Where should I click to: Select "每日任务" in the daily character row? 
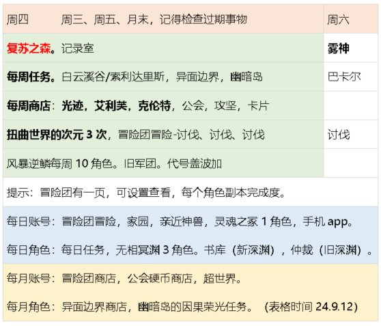[x=83, y=250]
